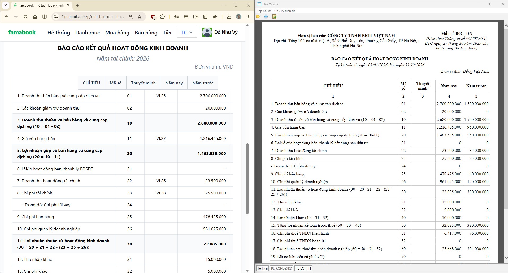
Task: Reload the famabook page
Action: point(25,17)
